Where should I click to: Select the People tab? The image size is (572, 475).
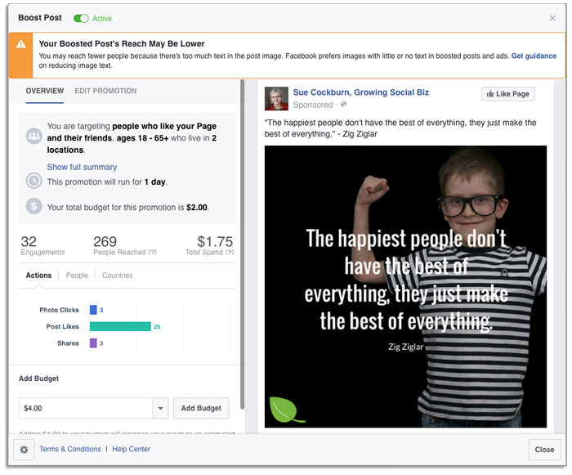pyautogui.click(x=77, y=276)
